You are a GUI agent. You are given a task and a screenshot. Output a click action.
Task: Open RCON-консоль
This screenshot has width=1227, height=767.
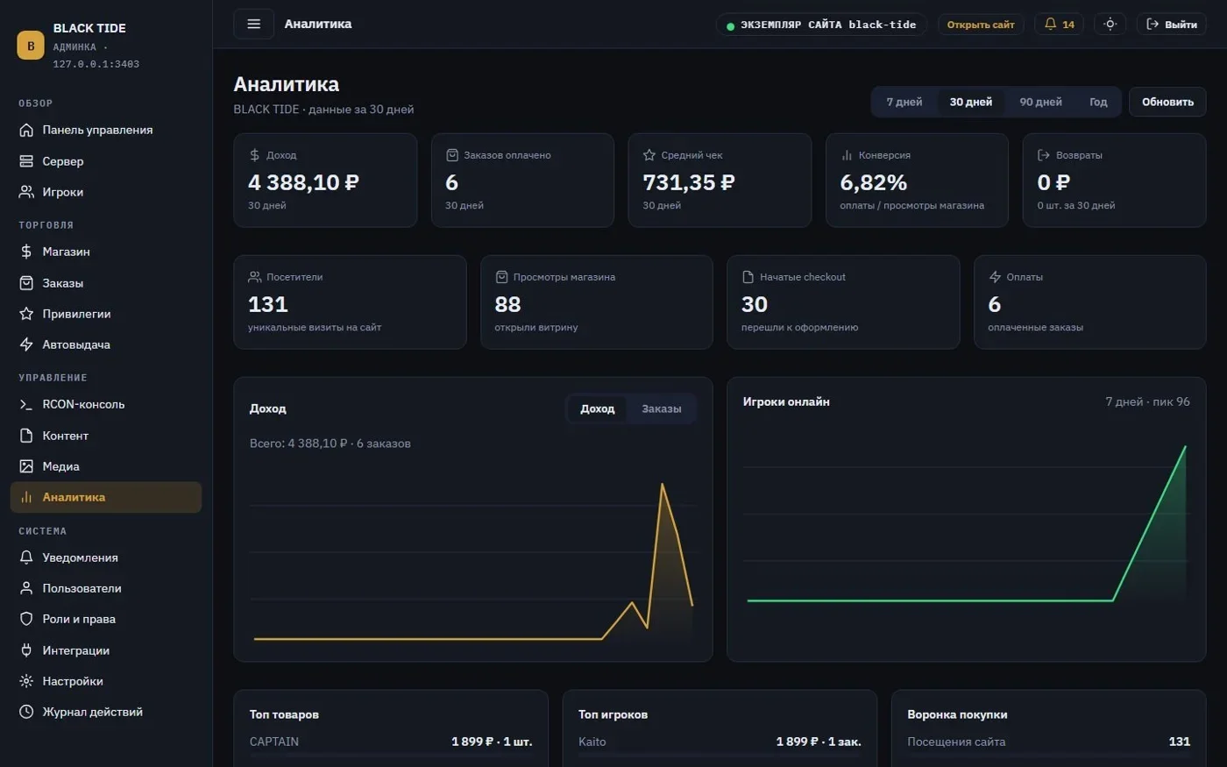(x=106, y=404)
